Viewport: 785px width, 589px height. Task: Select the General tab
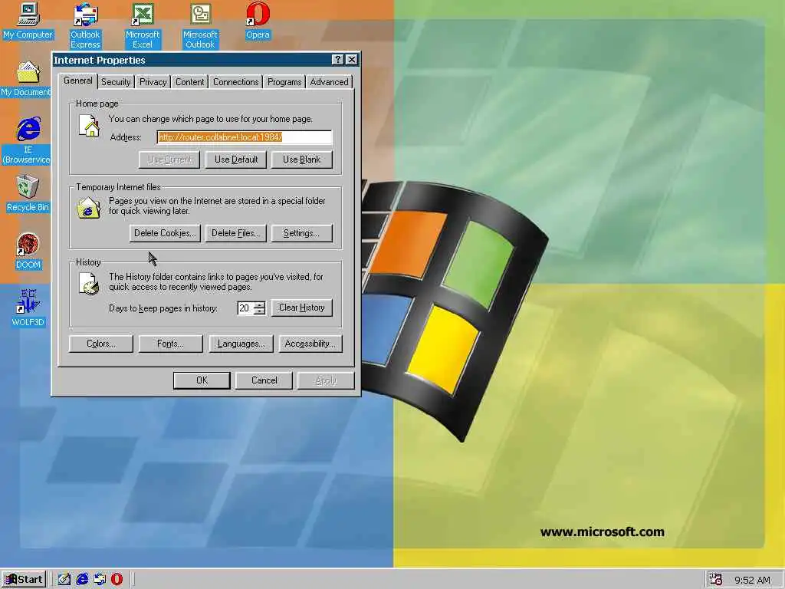click(x=77, y=81)
